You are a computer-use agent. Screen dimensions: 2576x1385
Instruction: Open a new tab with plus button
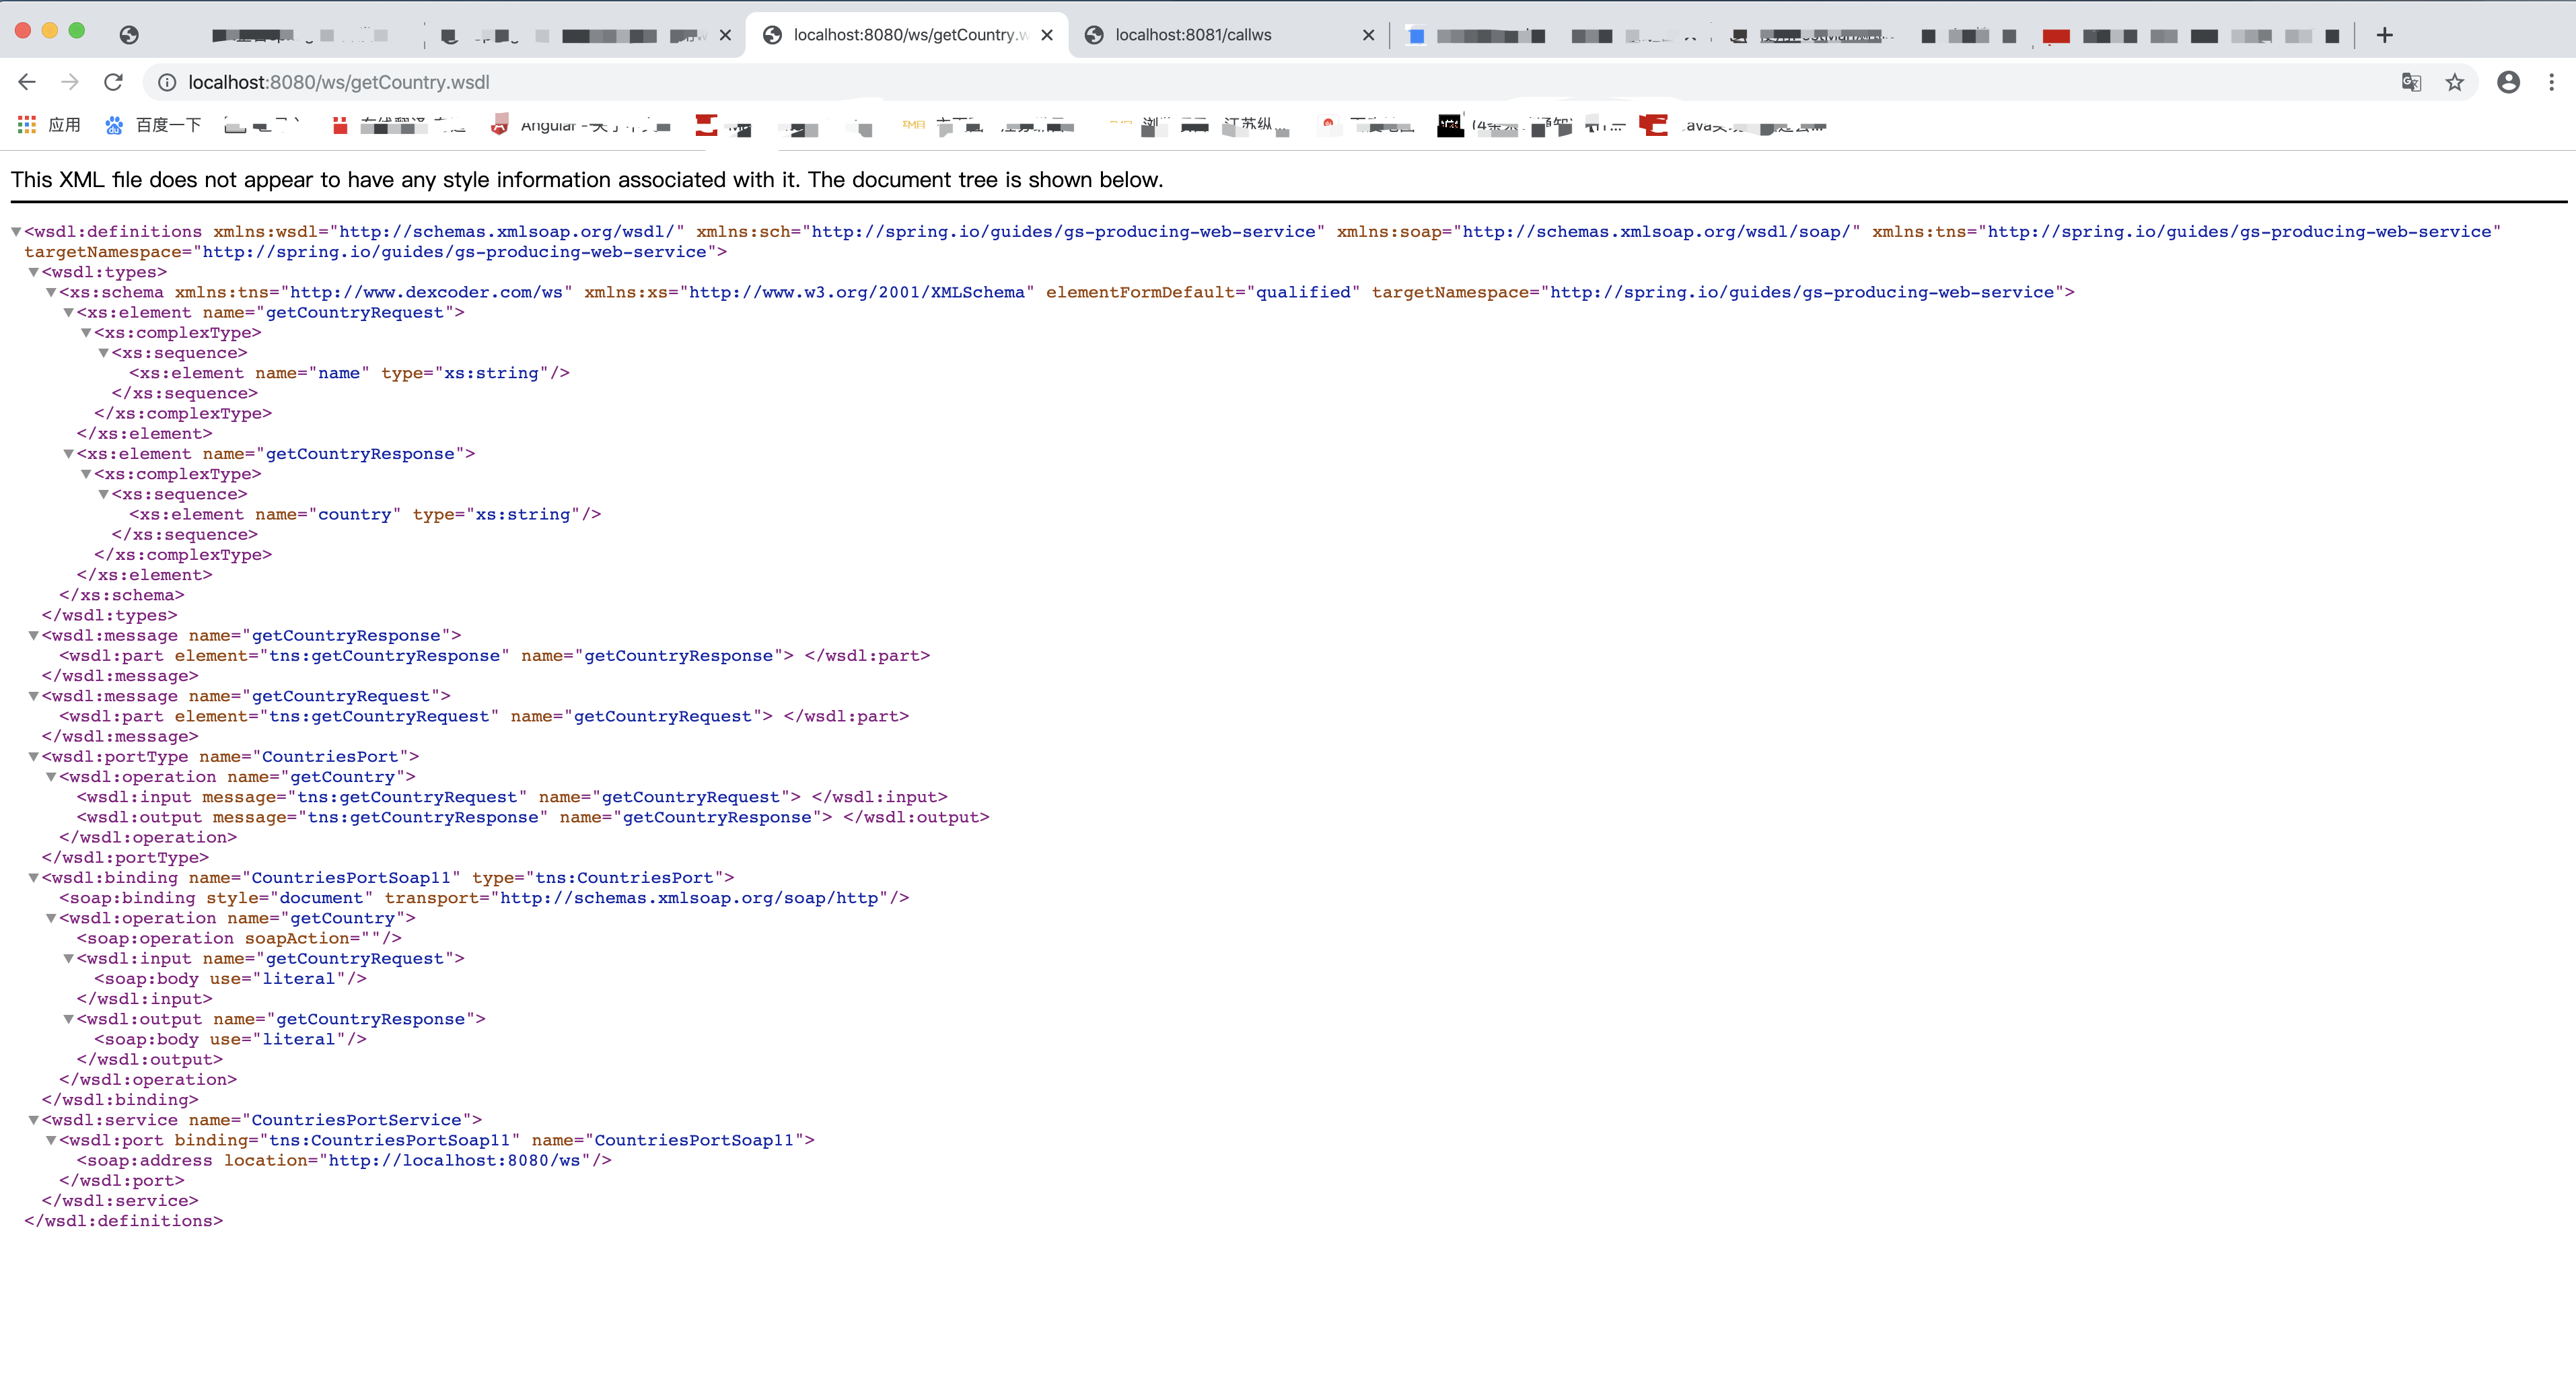[2384, 35]
